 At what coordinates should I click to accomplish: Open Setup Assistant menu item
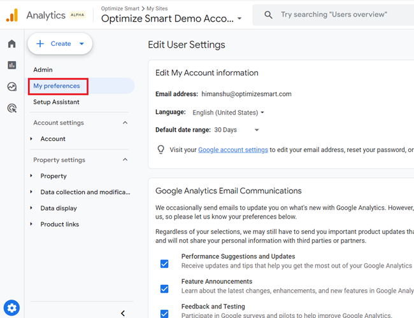tap(56, 102)
